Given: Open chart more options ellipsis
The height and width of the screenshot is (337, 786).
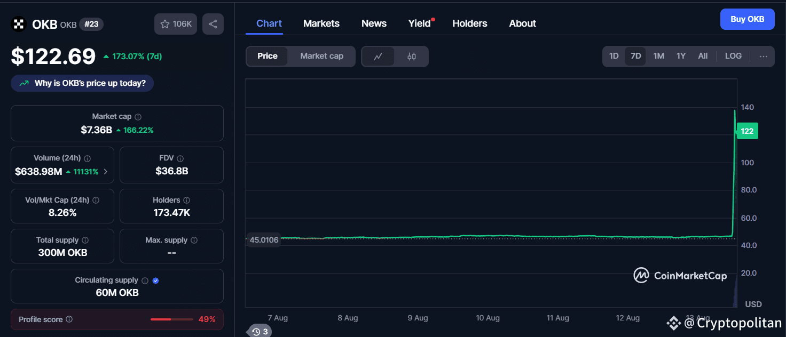Looking at the screenshot, I should (x=764, y=56).
